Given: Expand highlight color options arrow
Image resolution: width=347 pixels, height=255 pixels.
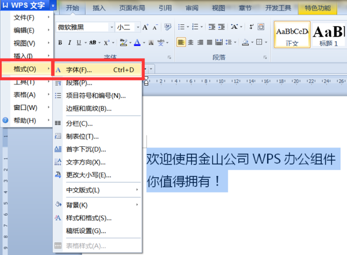Looking at the screenshot, I should click(x=130, y=43).
